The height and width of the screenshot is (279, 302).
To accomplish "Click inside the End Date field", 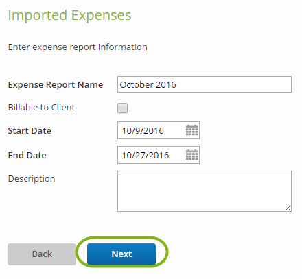I will [159, 155].
